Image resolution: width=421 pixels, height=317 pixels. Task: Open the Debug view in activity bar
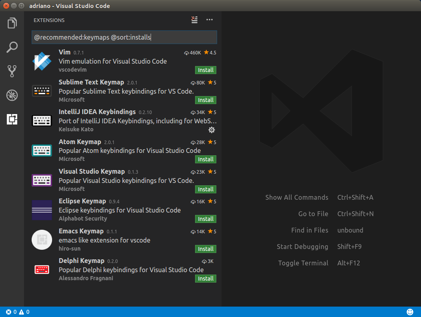12,95
